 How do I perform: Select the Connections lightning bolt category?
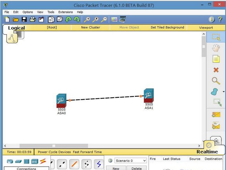click(43, 161)
